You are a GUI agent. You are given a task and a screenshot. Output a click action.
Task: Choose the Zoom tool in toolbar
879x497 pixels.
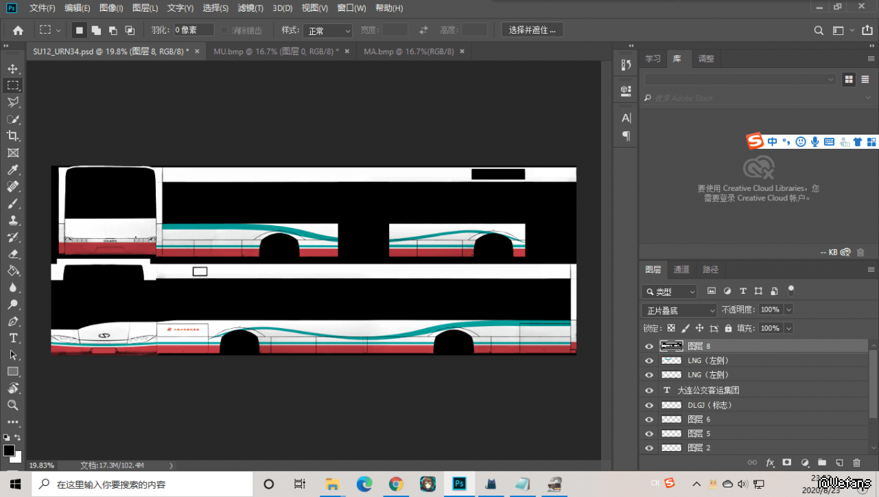click(x=12, y=405)
